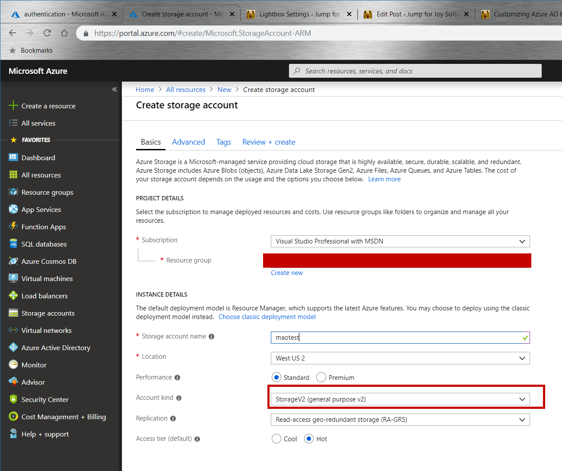Click info icon beside Performance label
This screenshot has width=562, height=471.
click(x=177, y=377)
